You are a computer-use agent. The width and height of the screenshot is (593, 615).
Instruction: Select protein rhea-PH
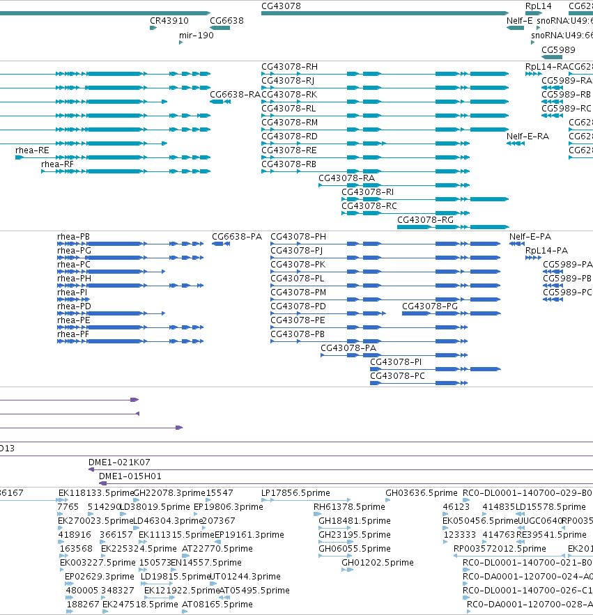click(74, 279)
